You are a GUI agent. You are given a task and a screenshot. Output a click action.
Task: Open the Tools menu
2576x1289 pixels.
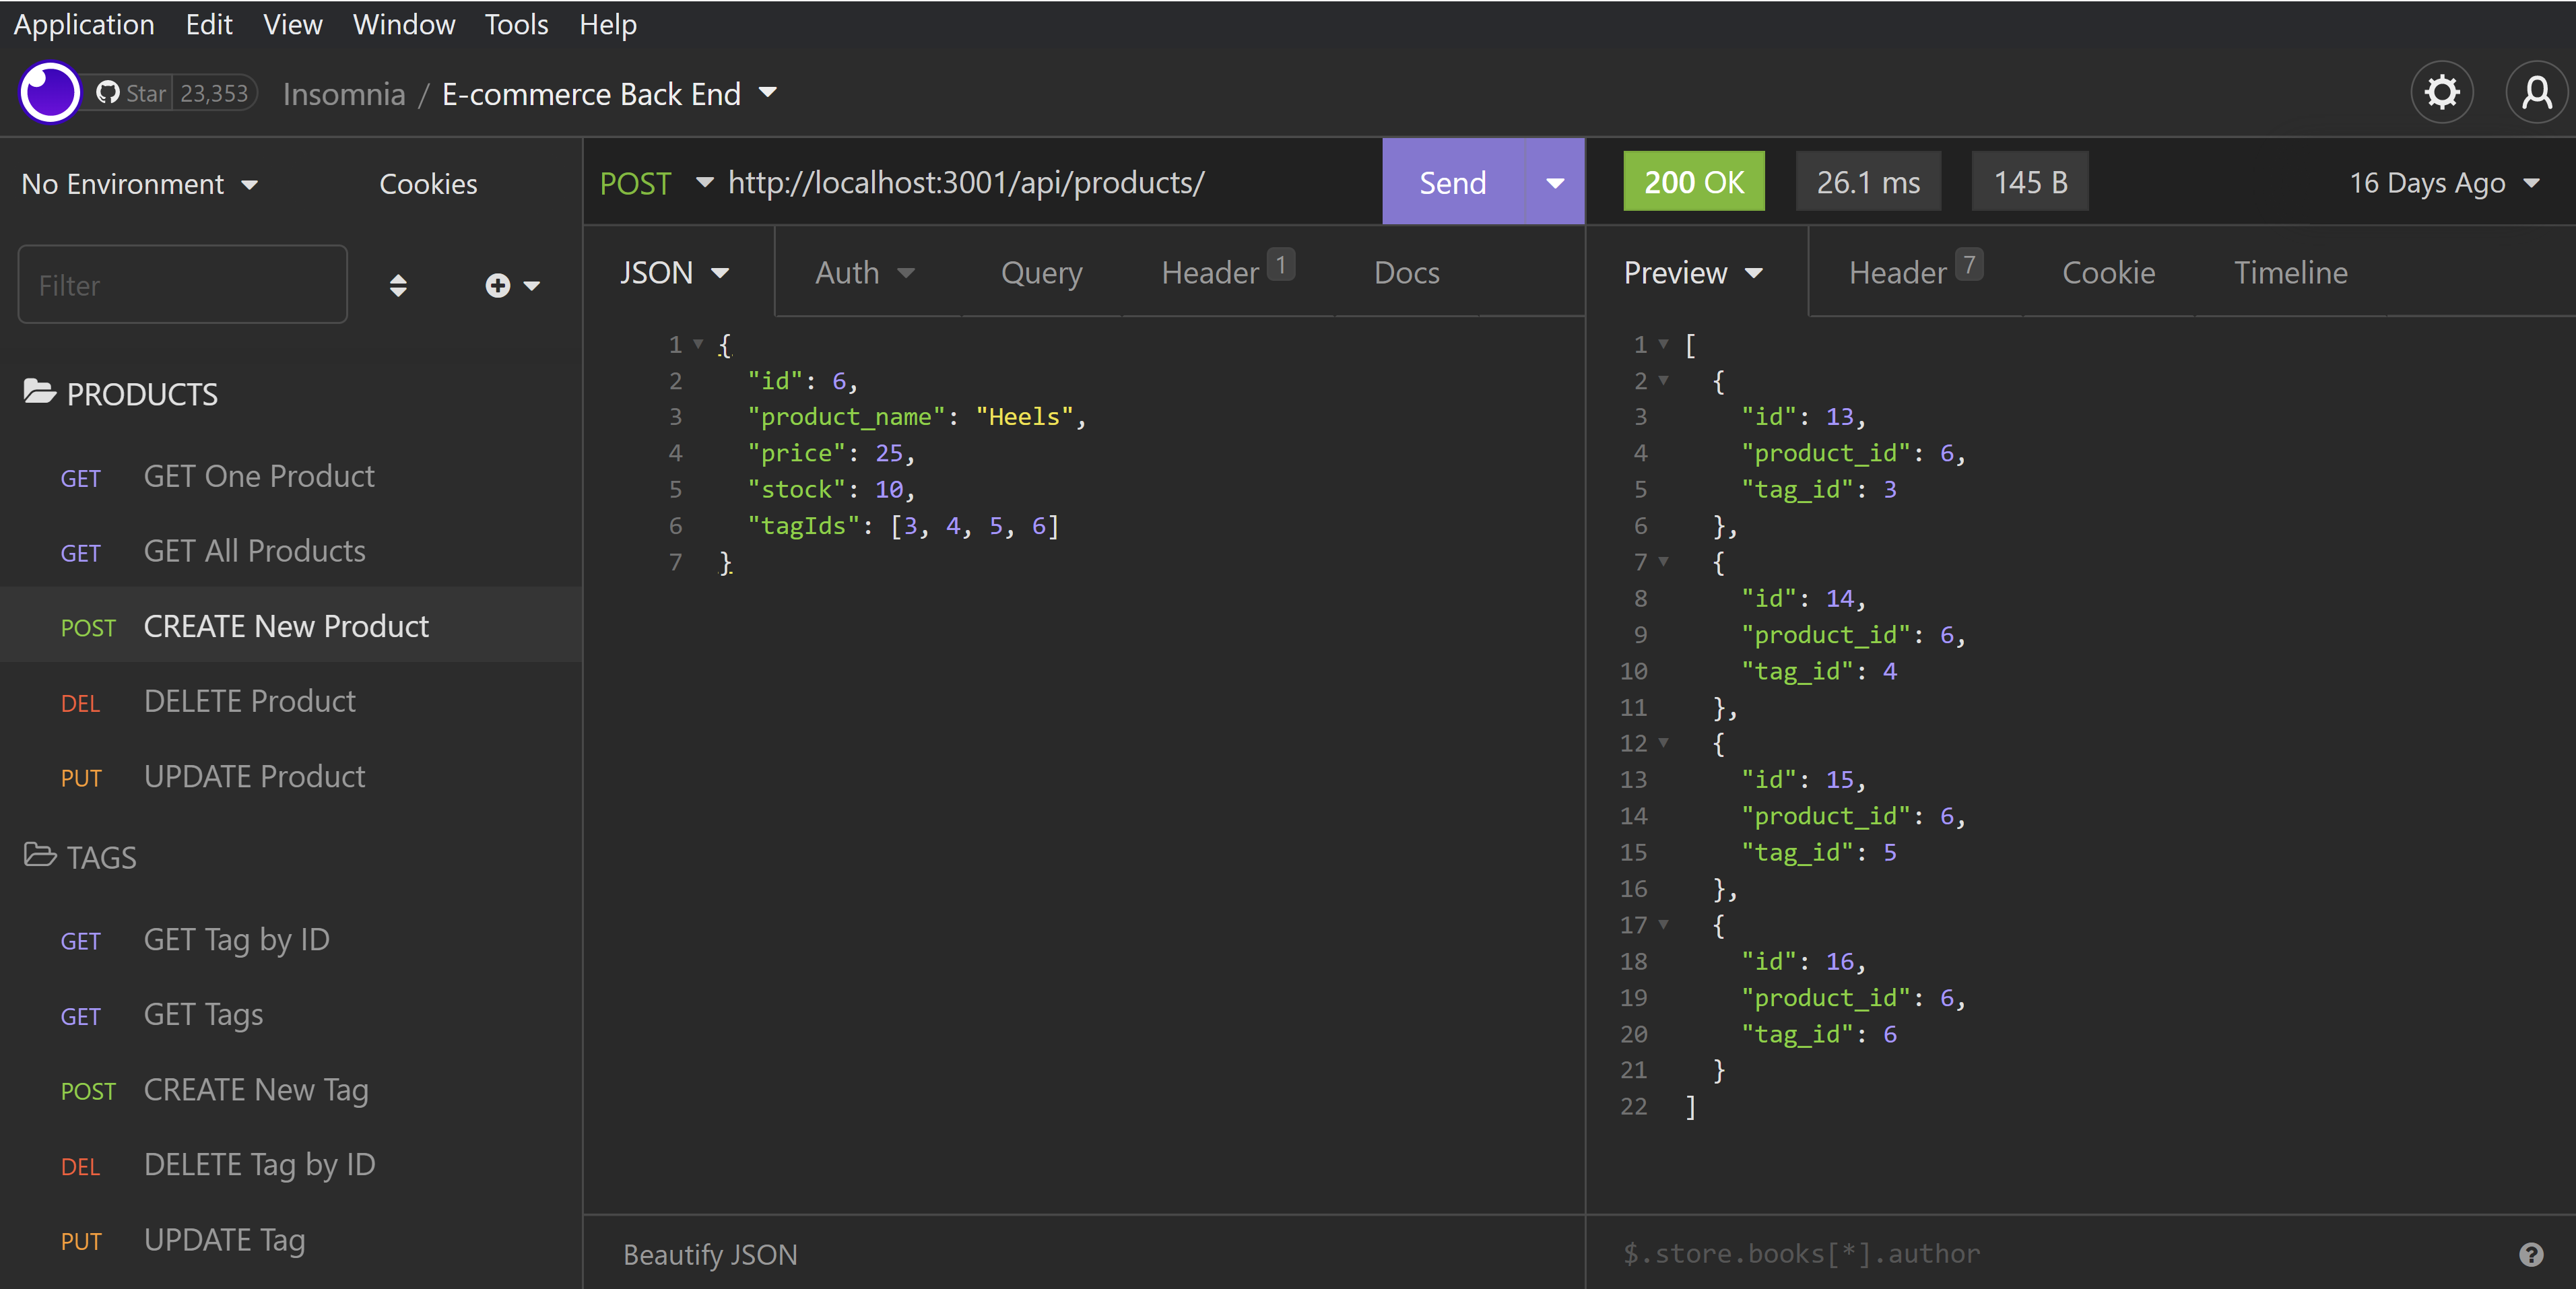[x=516, y=24]
